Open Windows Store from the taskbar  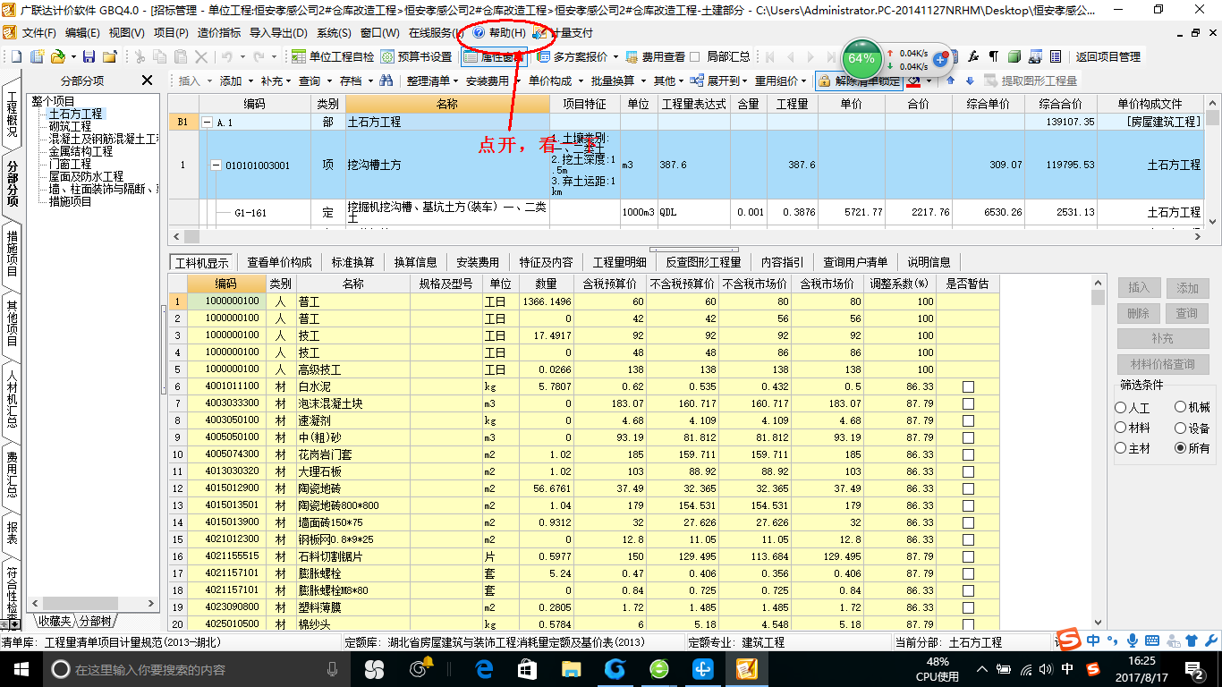pos(527,668)
